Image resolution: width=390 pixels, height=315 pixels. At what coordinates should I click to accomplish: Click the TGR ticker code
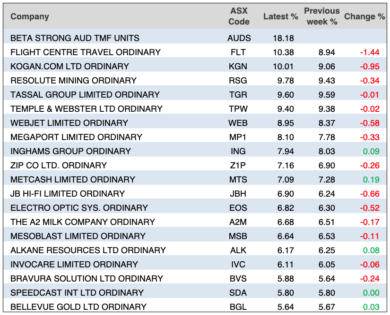239,95
